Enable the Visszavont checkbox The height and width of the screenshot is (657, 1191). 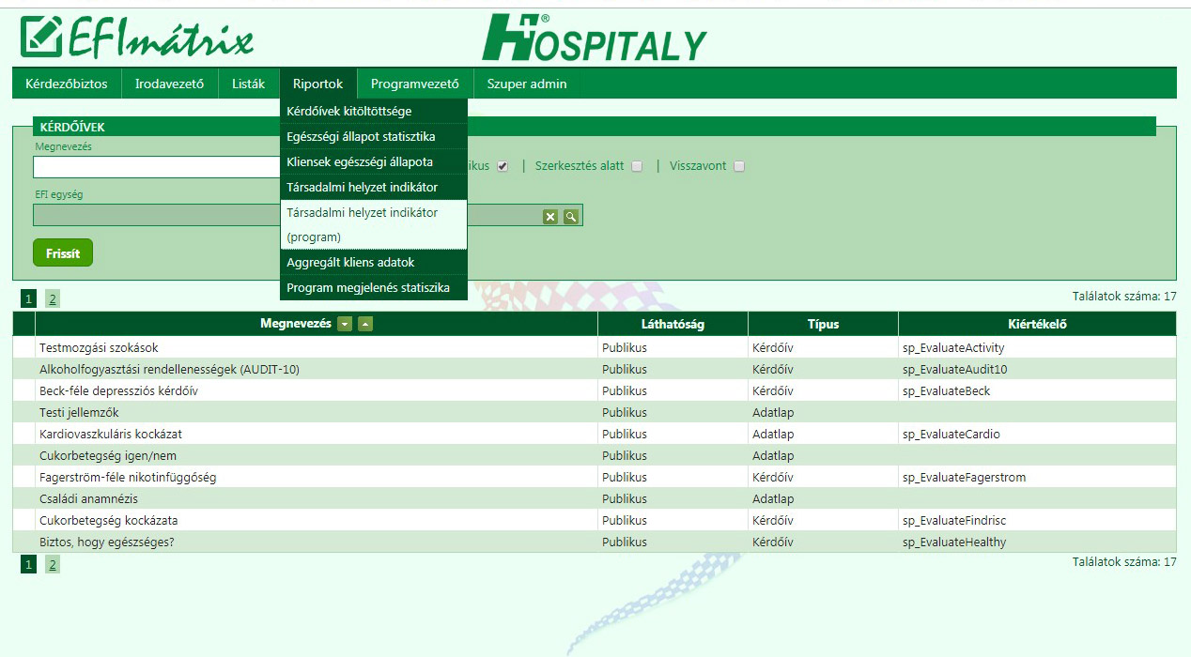(739, 166)
